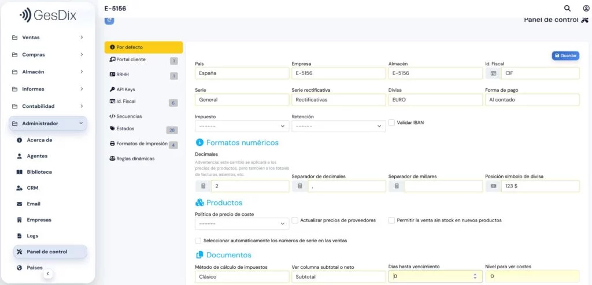592x285 pixels.
Task: Click the Id. Fiscal card icon beside CIF
Action: pos(493,73)
